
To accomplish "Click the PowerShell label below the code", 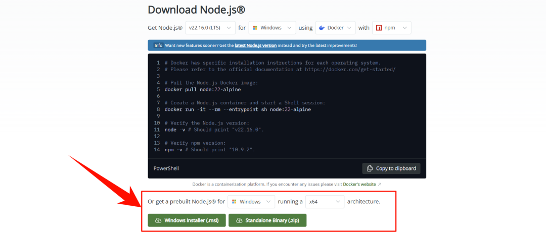I will click(166, 168).
